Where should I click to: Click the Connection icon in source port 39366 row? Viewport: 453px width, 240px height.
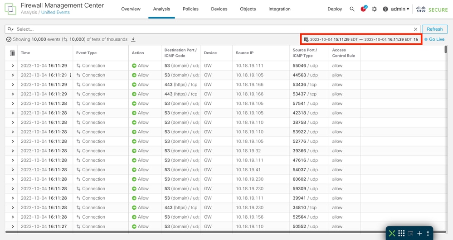[x=78, y=151]
